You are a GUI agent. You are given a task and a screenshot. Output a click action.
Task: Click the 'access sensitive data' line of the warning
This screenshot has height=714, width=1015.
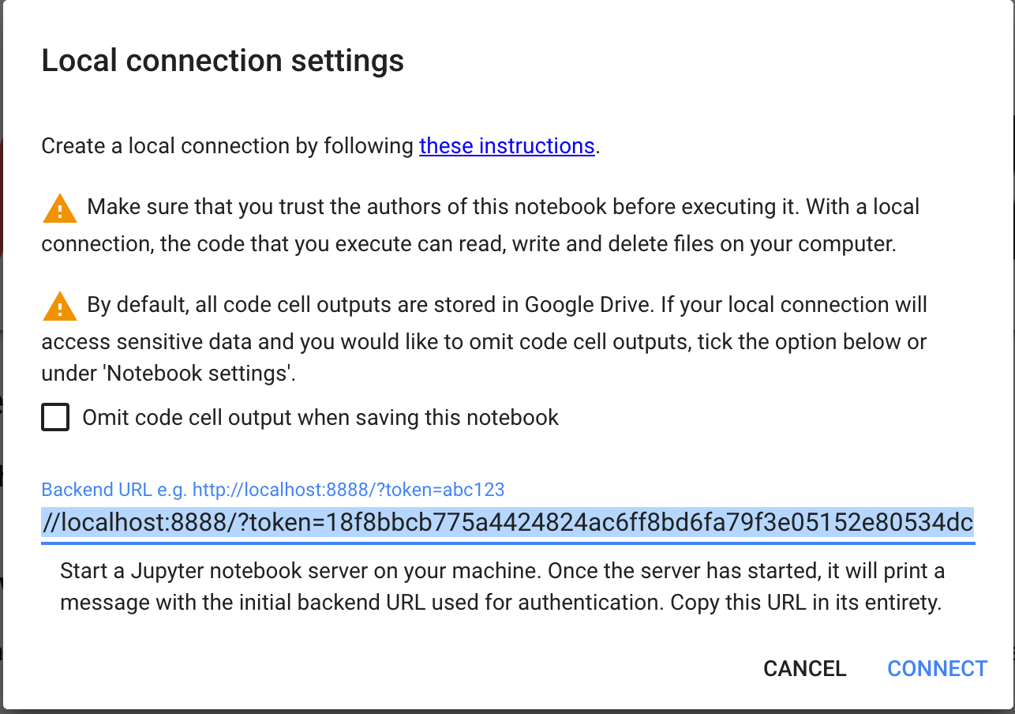point(484,342)
